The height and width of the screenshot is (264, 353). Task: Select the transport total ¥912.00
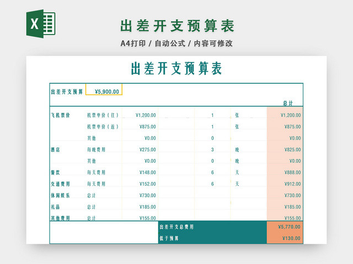click(x=292, y=184)
